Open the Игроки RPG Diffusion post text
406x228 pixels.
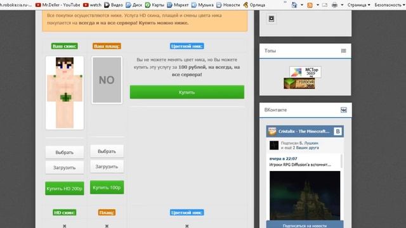pos(300,165)
